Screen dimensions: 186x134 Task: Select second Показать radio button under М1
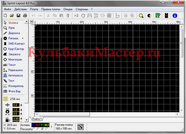coord(38,129)
